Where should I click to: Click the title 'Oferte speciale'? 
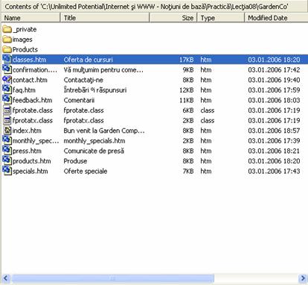coord(86,172)
